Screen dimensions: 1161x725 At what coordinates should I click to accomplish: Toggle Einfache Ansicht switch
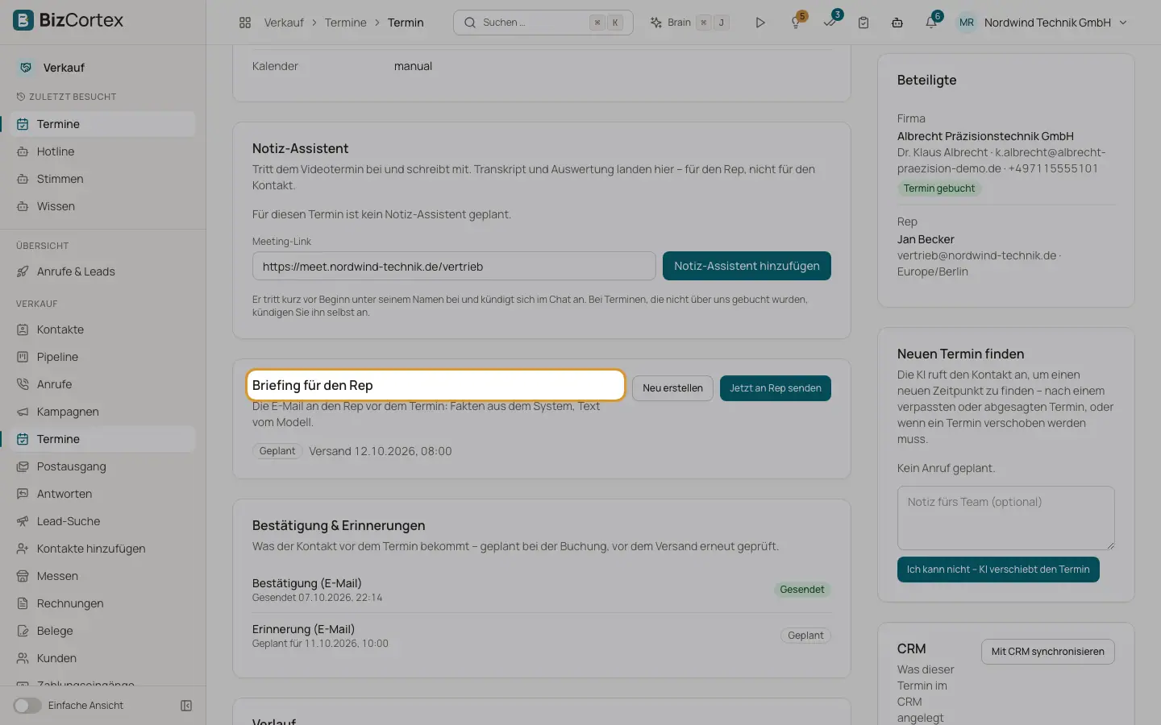(x=27, y=706)
